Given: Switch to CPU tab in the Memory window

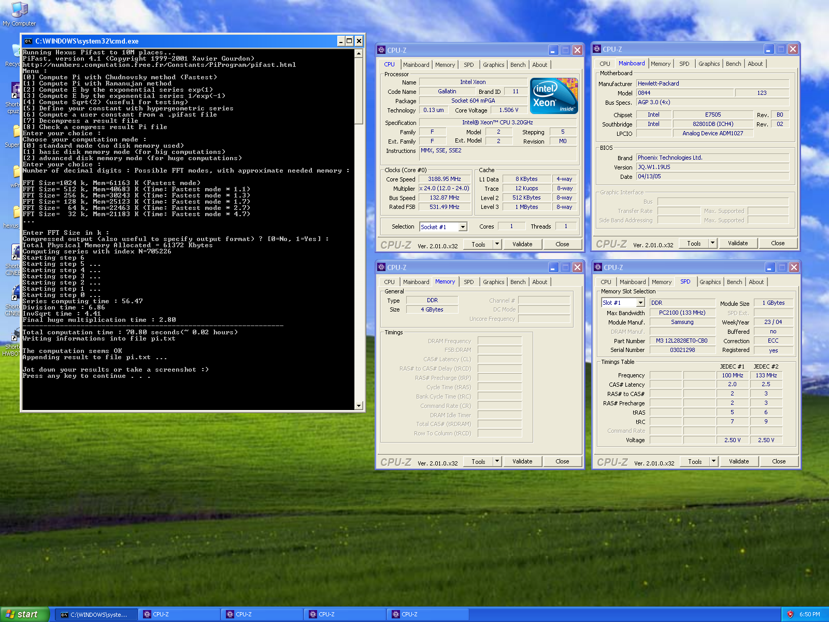Looking at the screenshot, I should coord(389,282).
